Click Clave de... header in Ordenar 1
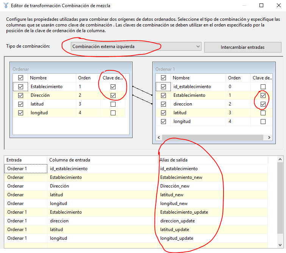Viewport: 286px width, 253px height. [x=261, y=78]
